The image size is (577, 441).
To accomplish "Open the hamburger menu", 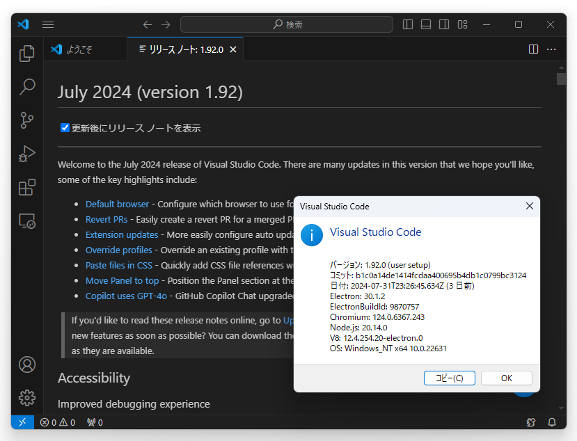I will pyautogui.click(x=47, y=24).
